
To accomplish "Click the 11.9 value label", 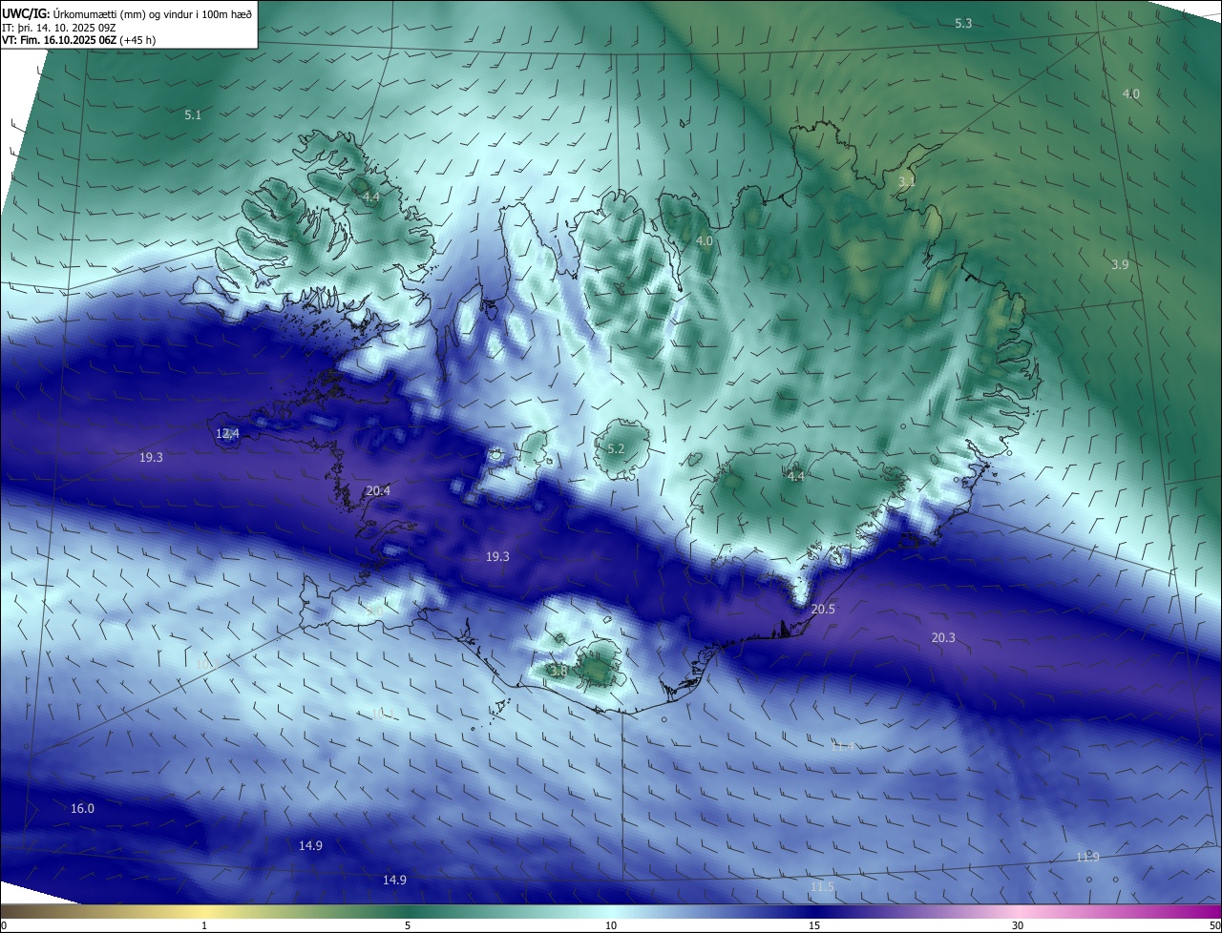I will (1087, 857).
